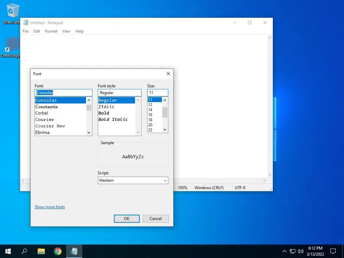Select Constantia in the font list
Screen dimensions: 344x258
pos(60,106)
